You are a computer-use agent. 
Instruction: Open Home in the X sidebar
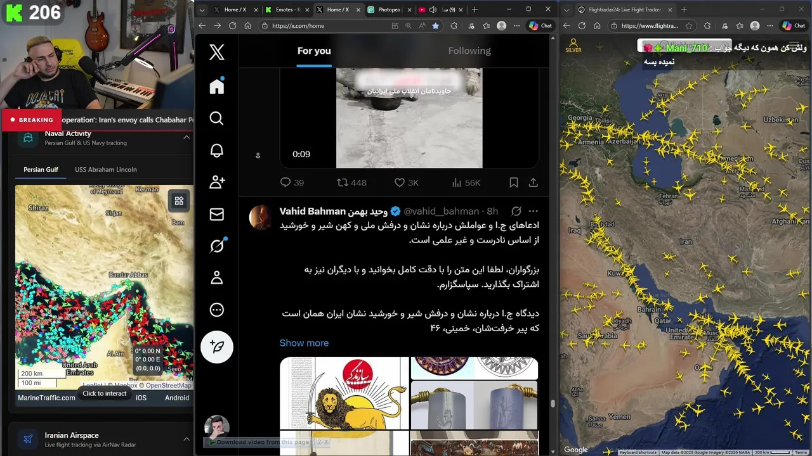217,86
